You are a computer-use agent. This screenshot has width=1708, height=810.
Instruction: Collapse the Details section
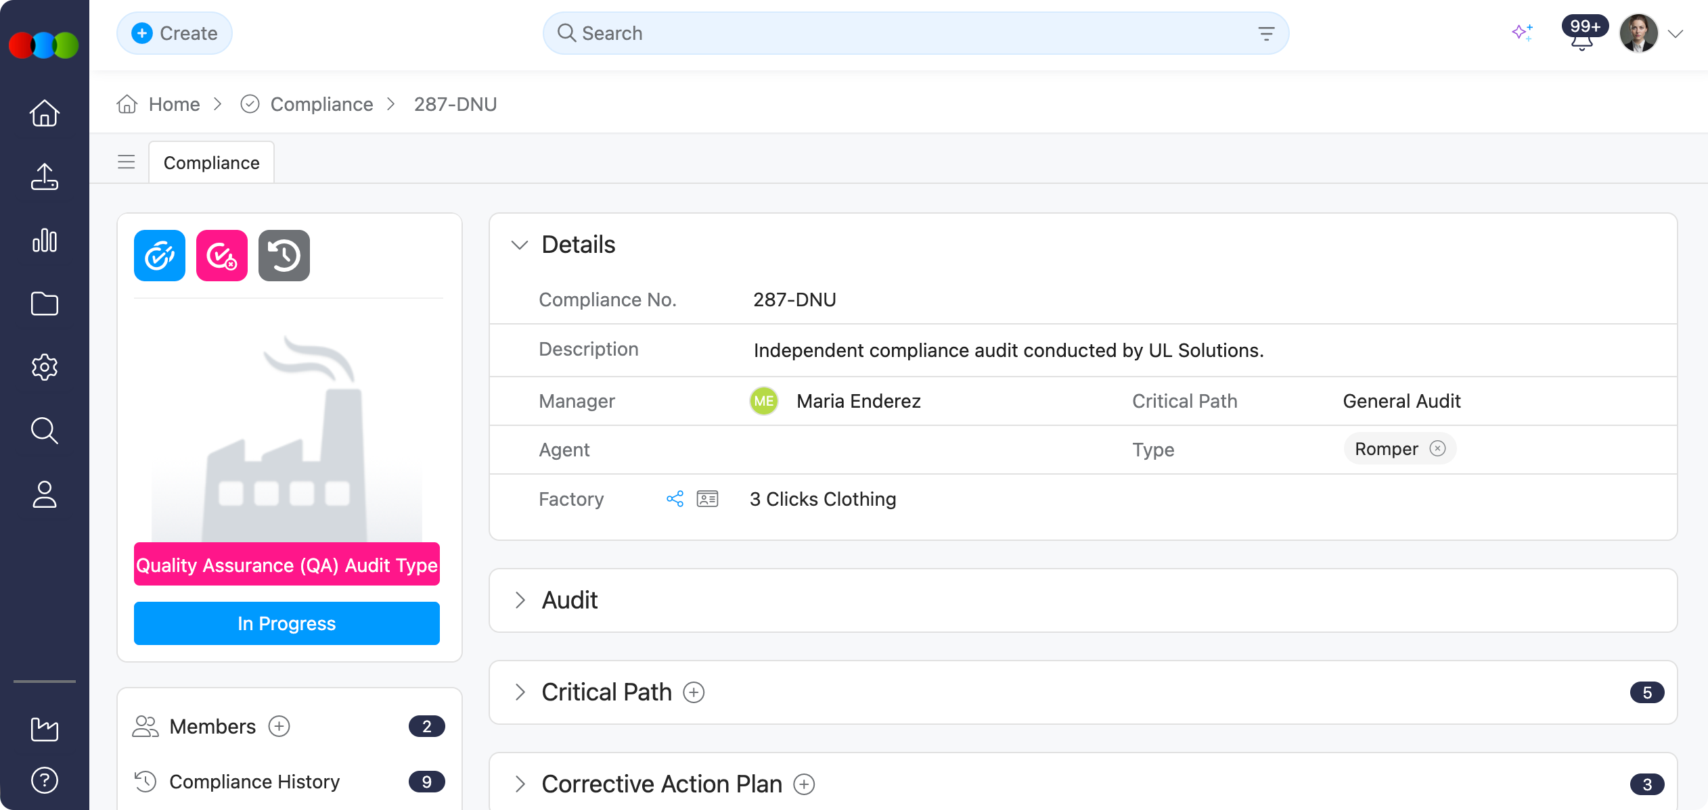(521, 245)
